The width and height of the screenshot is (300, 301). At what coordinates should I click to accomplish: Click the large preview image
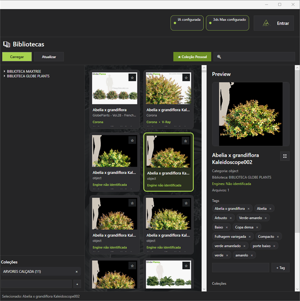(x=251, y=114)
